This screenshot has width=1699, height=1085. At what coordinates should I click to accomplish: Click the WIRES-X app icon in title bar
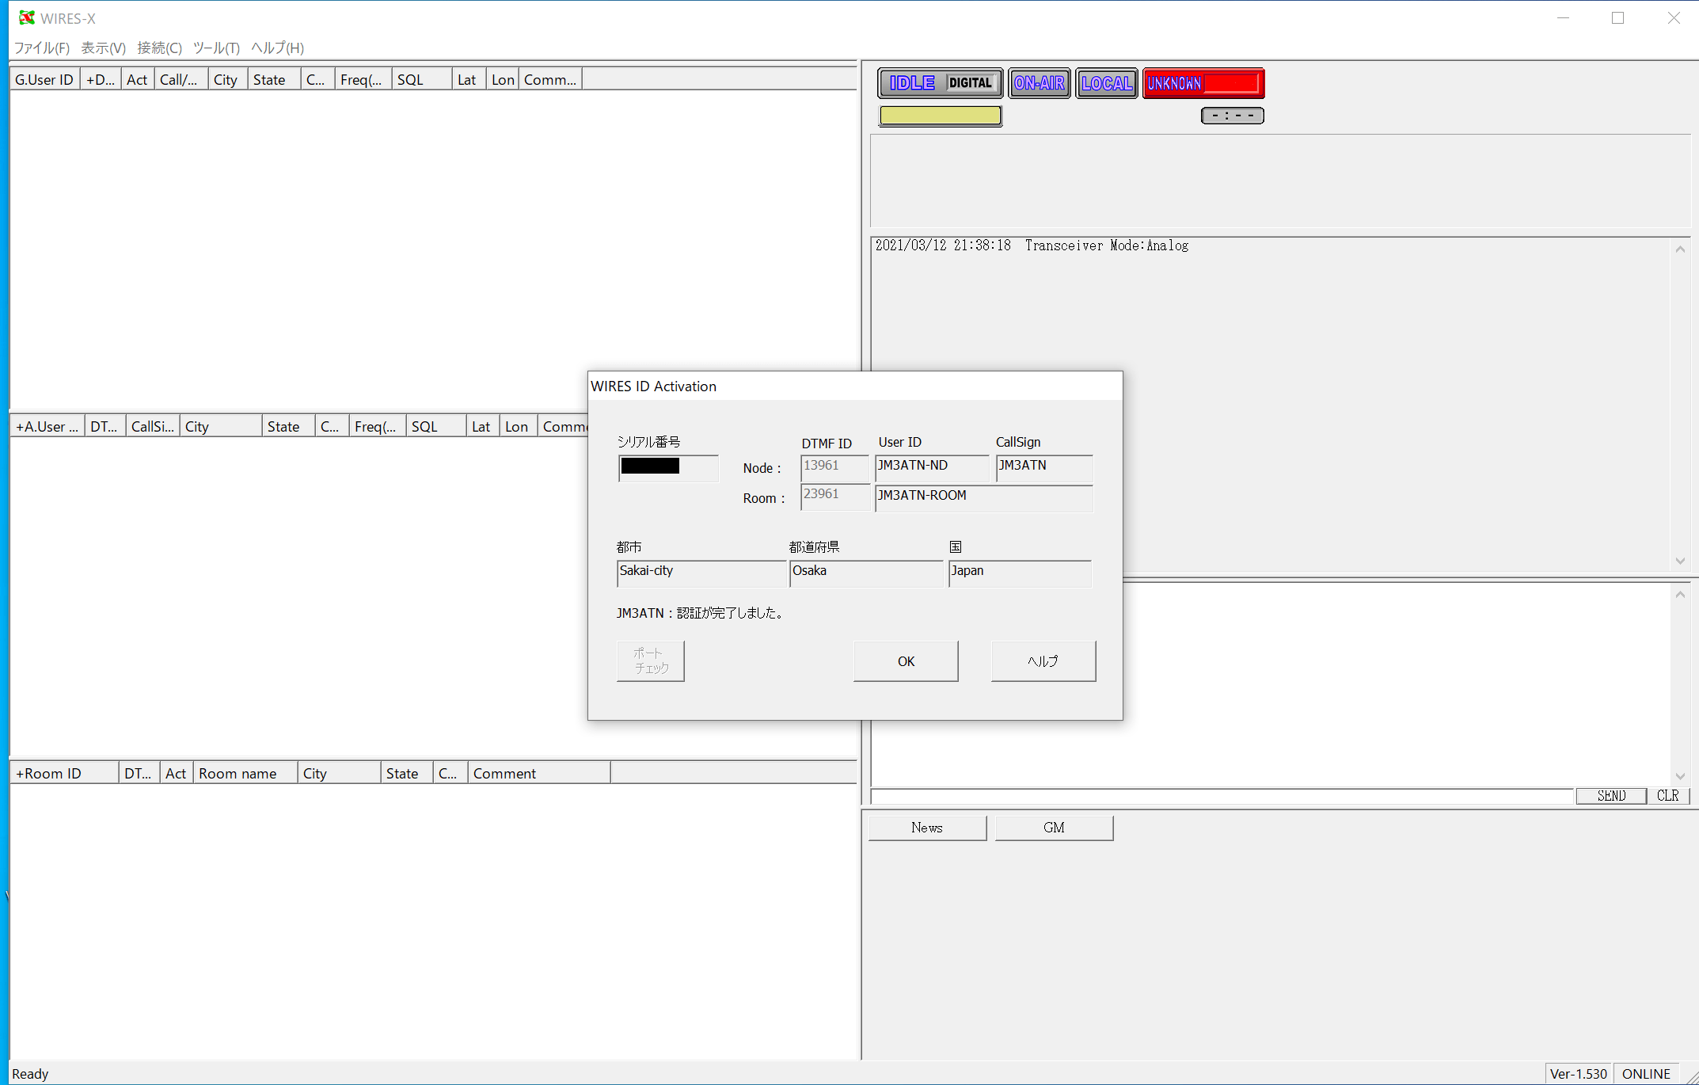tap(26, 17)
